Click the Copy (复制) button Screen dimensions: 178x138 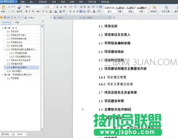(12, 12)
